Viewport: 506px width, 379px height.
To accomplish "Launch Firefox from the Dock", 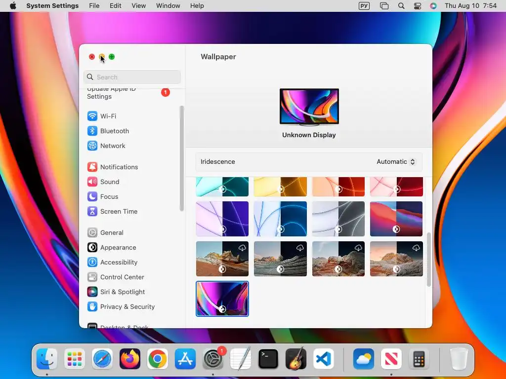I will tap(130, 359).
